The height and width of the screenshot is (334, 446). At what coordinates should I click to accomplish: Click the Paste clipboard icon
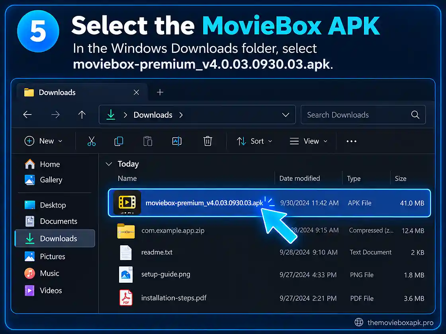(148, 141)
